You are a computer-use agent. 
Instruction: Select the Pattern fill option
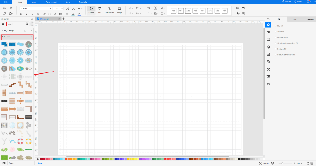pos(281,49)
